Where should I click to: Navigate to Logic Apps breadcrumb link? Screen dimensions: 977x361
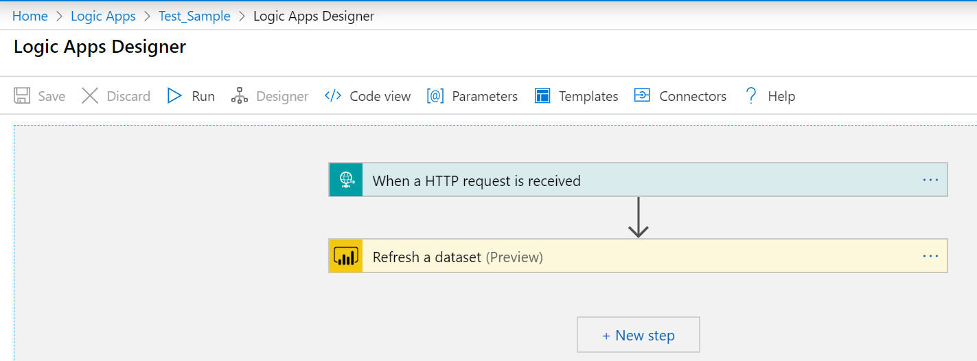coord(103,16)
